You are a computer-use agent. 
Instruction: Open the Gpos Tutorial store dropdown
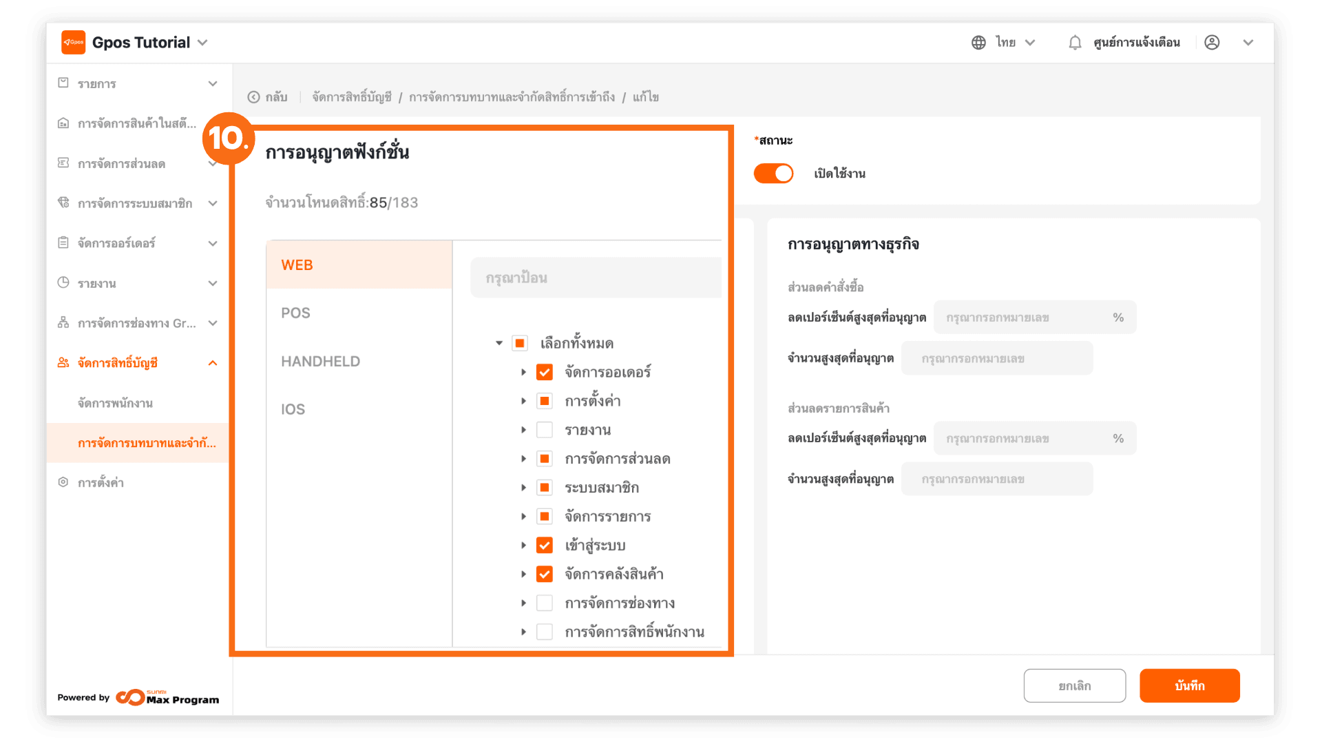click(202, 43)
